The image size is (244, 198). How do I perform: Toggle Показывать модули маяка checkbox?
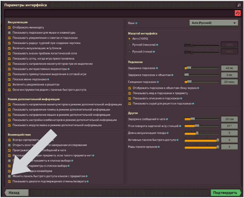[9, 125]
